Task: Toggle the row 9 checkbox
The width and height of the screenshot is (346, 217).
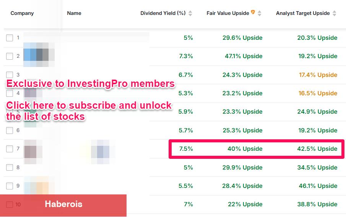Action: [10, 186]
